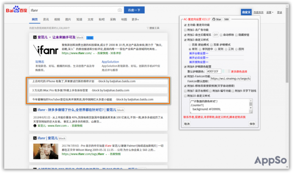293x173 pixels.
Task: Enable 附加1-去广告功能 checkbox
Action: point(186,30)
